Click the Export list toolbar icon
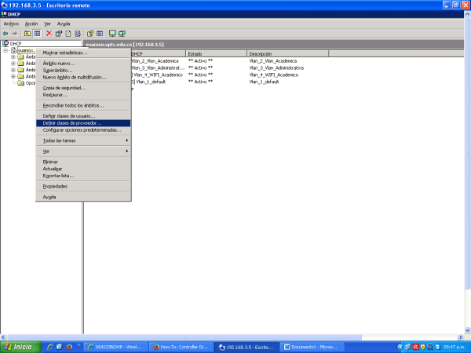Screen dimensions: 471x353 point(78,33)
